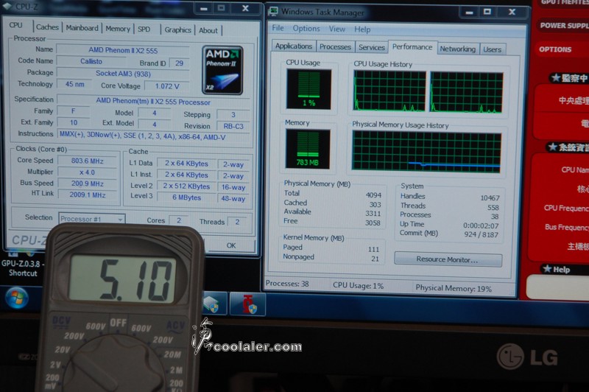Click the left CPU Usage History graph
The image size is (589, 392).
[x=389, y=91]
